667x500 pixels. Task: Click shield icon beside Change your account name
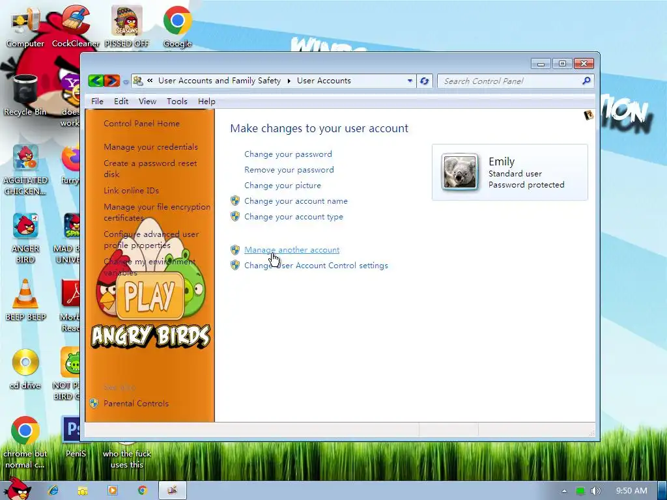(234, 201)
